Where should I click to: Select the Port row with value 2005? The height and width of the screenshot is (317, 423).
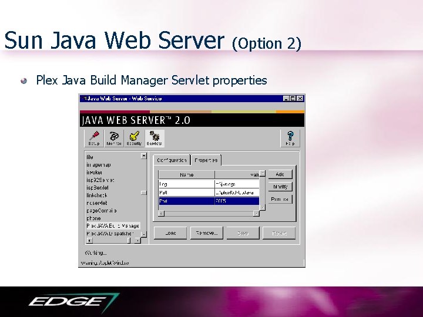coord(209,201)
